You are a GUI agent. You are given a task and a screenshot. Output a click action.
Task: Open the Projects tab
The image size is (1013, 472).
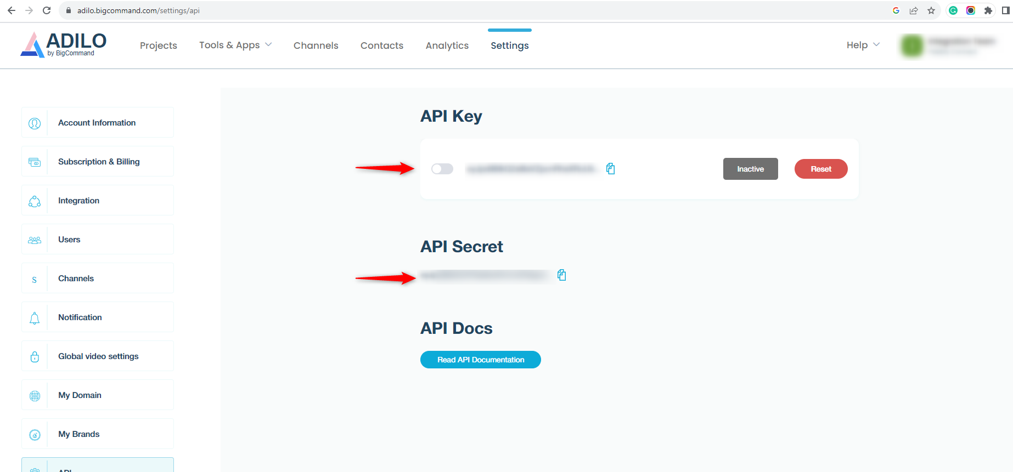(159, 46)
